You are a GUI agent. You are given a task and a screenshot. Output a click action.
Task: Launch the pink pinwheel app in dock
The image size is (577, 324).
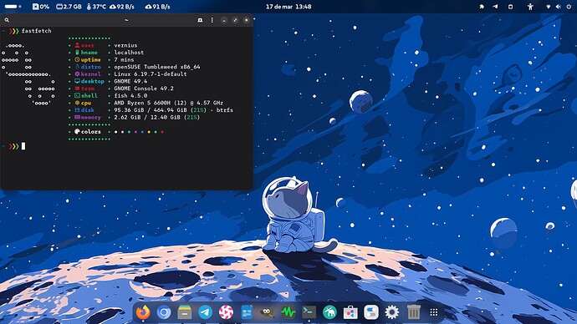tap(226, 312)
